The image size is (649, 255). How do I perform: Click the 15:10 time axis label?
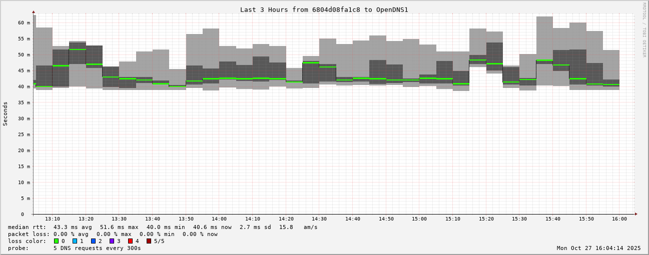(453, 219)
